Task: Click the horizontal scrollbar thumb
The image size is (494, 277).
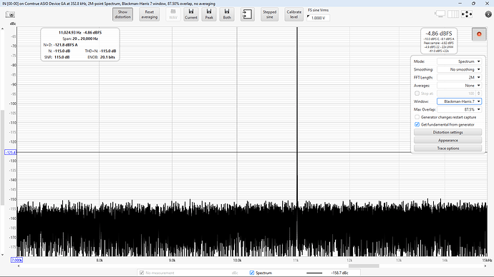Action: coord(364,266)
